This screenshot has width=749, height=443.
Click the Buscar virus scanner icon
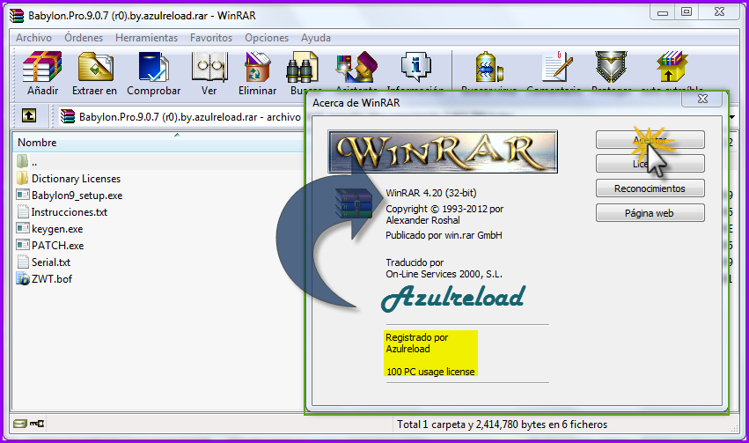(x=489, y=66)
